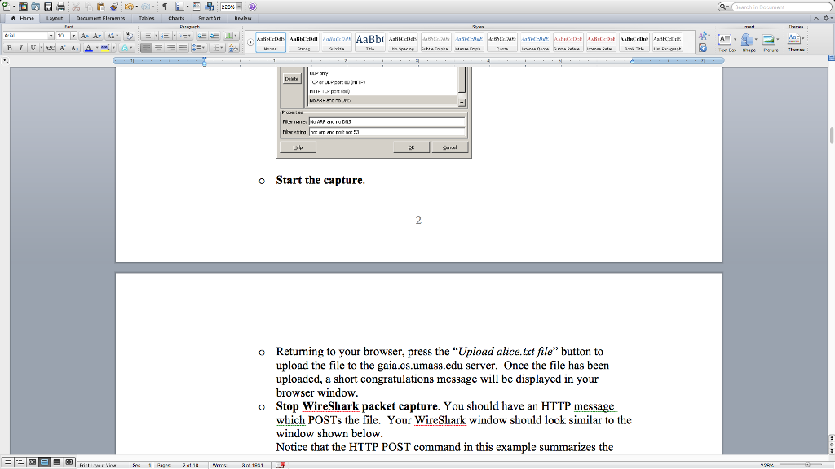The image size is (835, 469).
Task: Open the Layout tab
Action: point(55,18)
